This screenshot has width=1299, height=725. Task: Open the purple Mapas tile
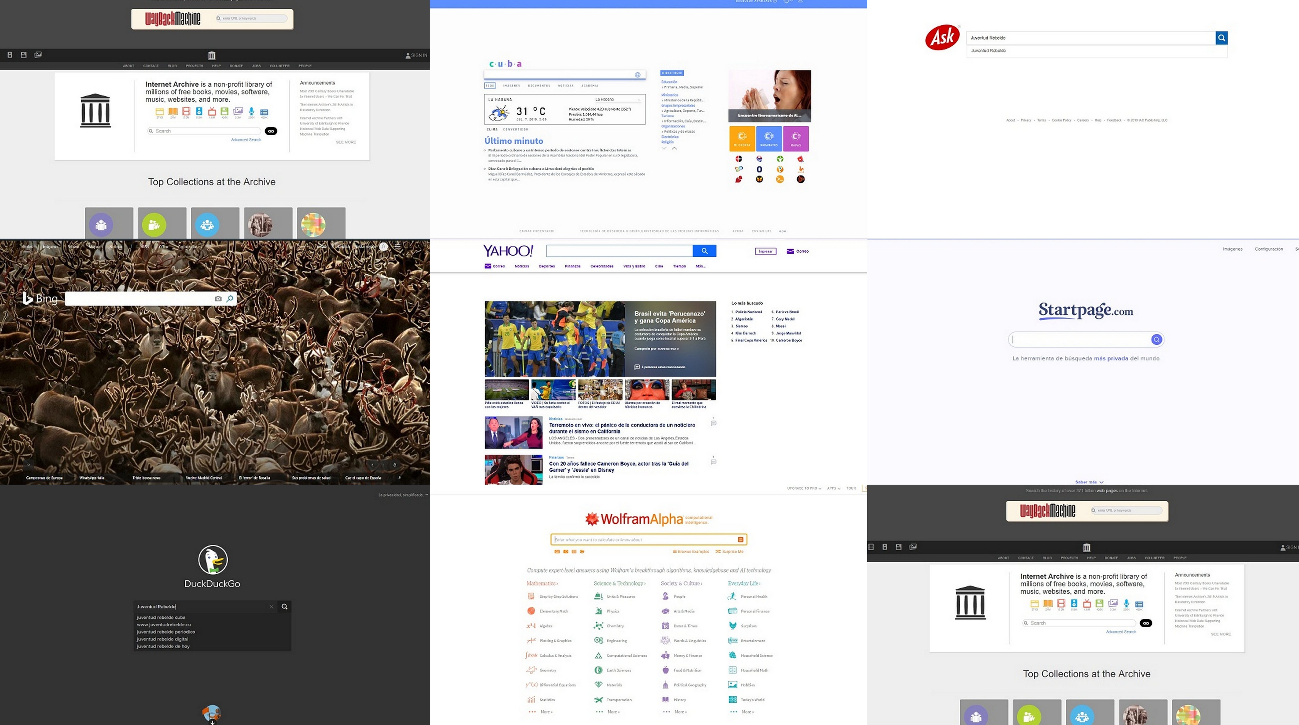pyautogui.click(x=796, y=139)
